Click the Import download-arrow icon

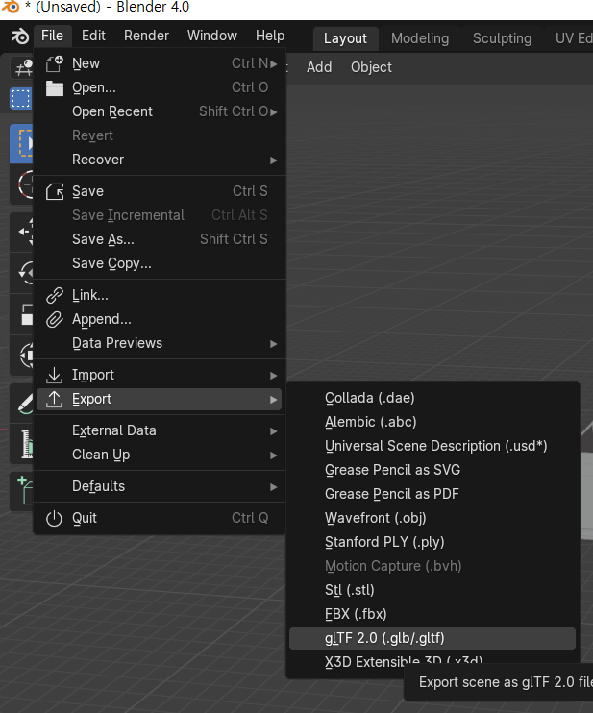coord(54,375)
